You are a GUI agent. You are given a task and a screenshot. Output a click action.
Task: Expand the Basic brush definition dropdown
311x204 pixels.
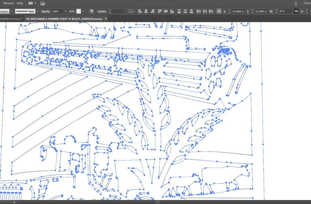(x=38, y=11)
